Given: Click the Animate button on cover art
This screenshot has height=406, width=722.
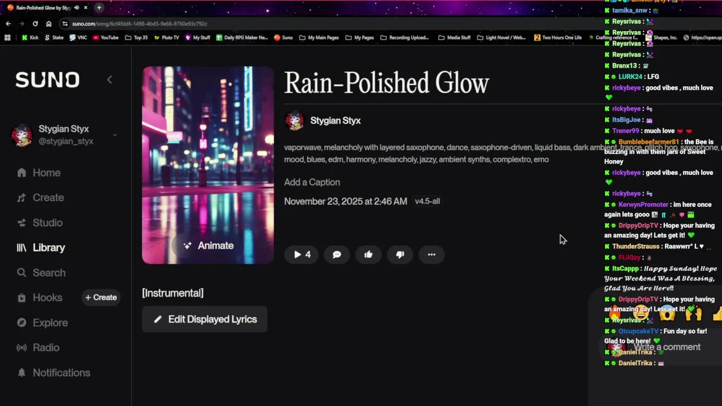Looking at the screenshot, I should click(208, 246).
